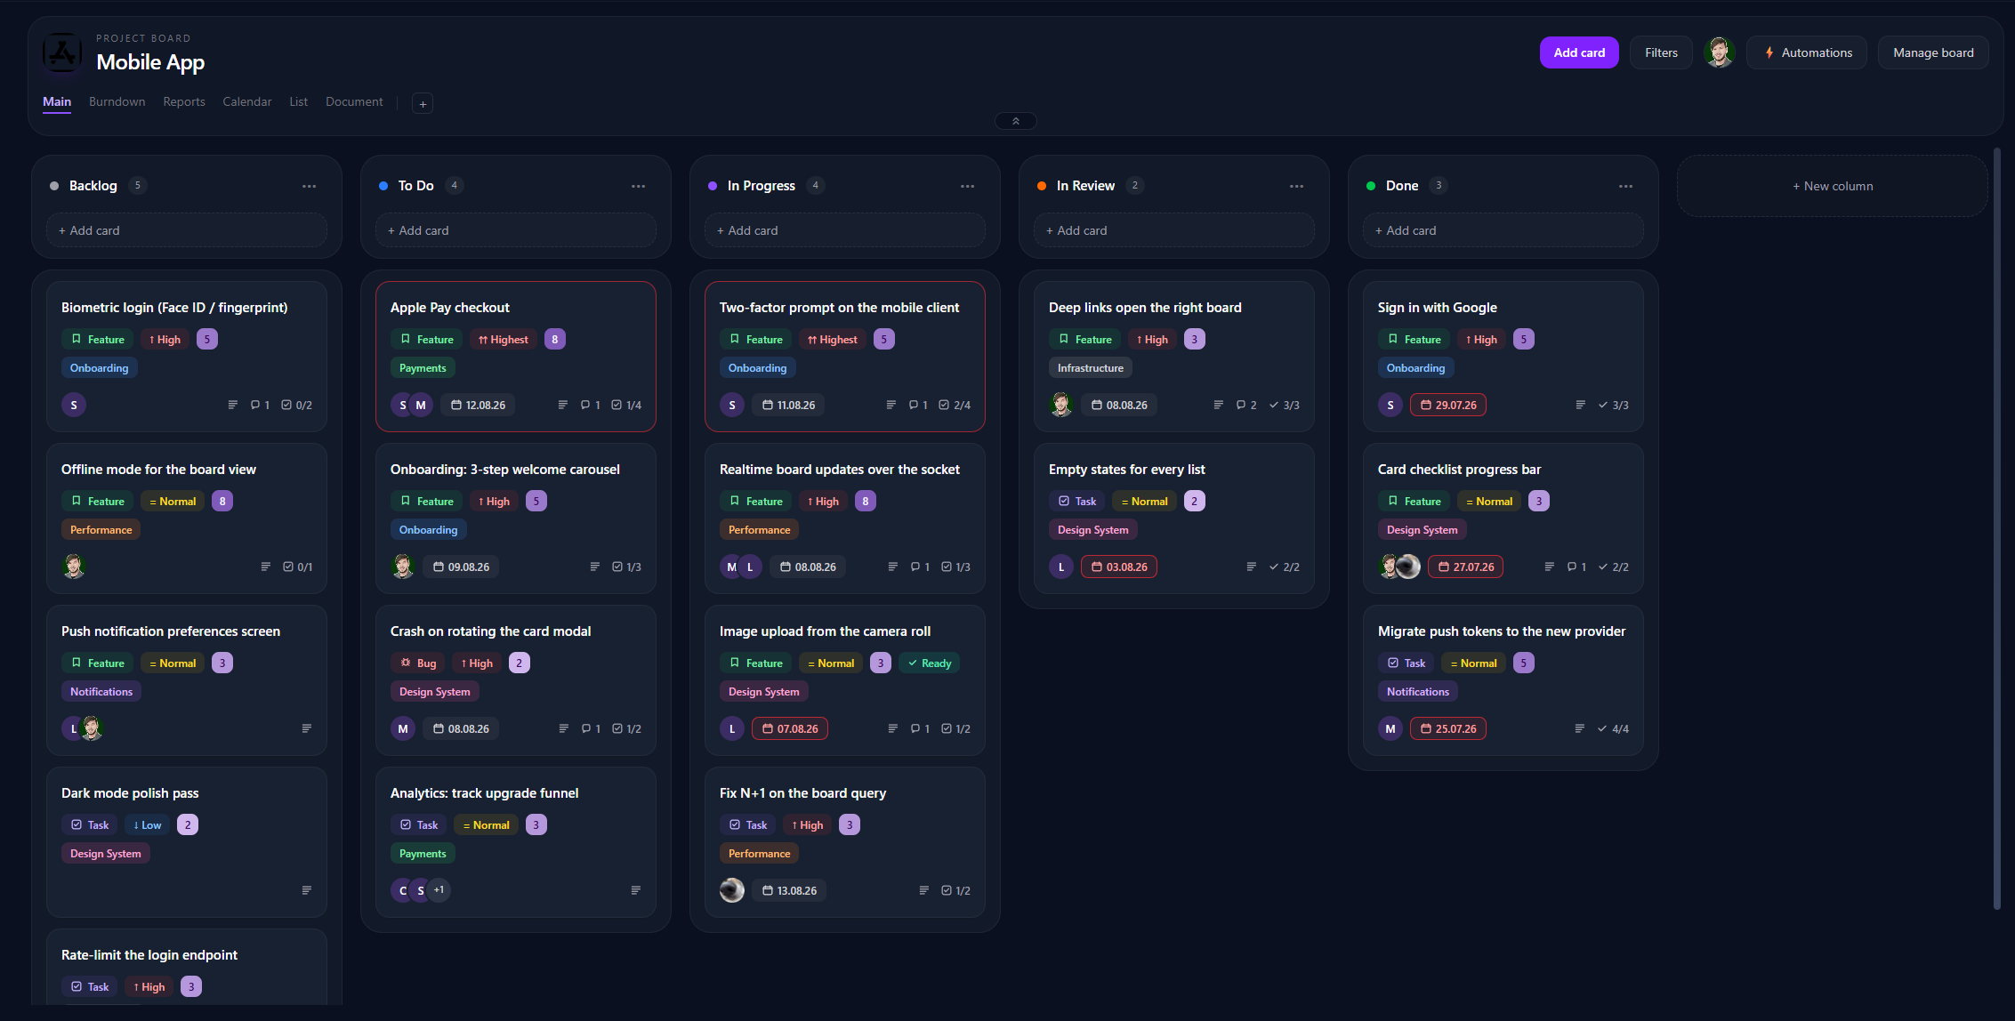Click the checklist 0/1 on Offline mode card

coord(298,567)
